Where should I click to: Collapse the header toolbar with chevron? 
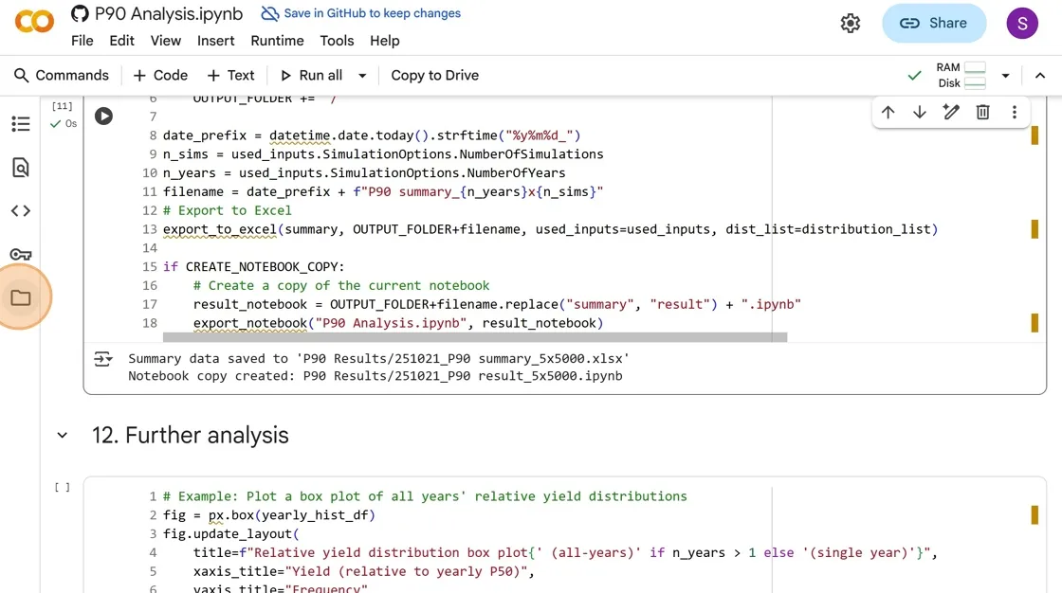(x=1039, y=76)
